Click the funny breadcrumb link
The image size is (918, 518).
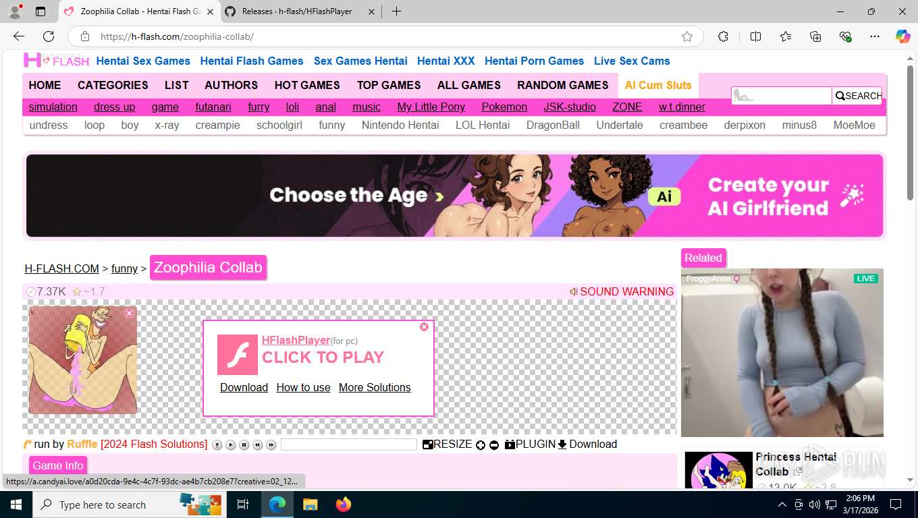coord(124,268)
